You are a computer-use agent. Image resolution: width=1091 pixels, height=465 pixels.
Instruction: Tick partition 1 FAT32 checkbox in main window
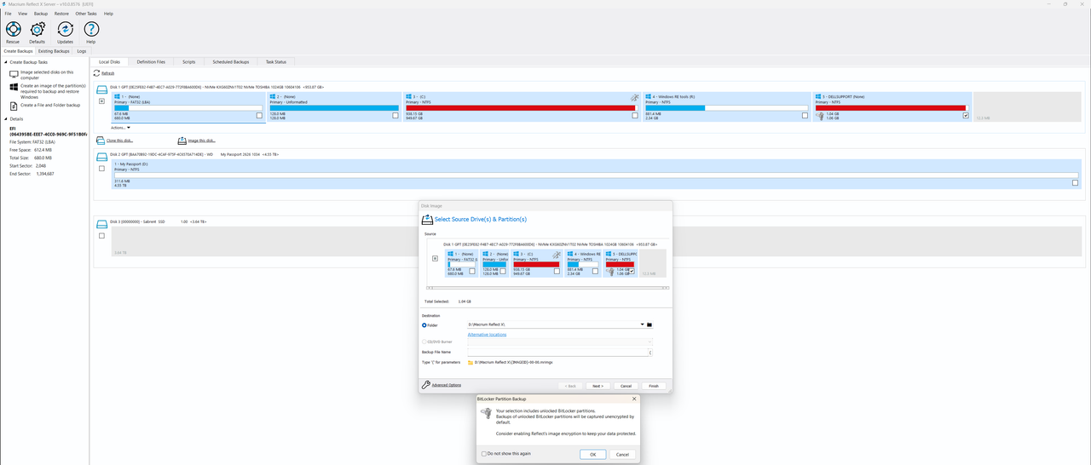click(x=260, y=116)
